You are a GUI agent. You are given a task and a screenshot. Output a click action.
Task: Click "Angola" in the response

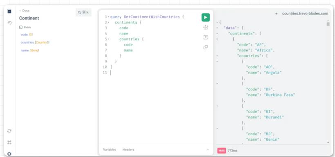point(273,73)
